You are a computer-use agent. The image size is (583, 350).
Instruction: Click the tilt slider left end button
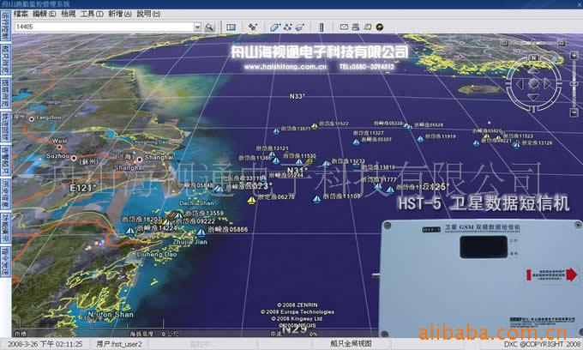[x=504, y=43]
